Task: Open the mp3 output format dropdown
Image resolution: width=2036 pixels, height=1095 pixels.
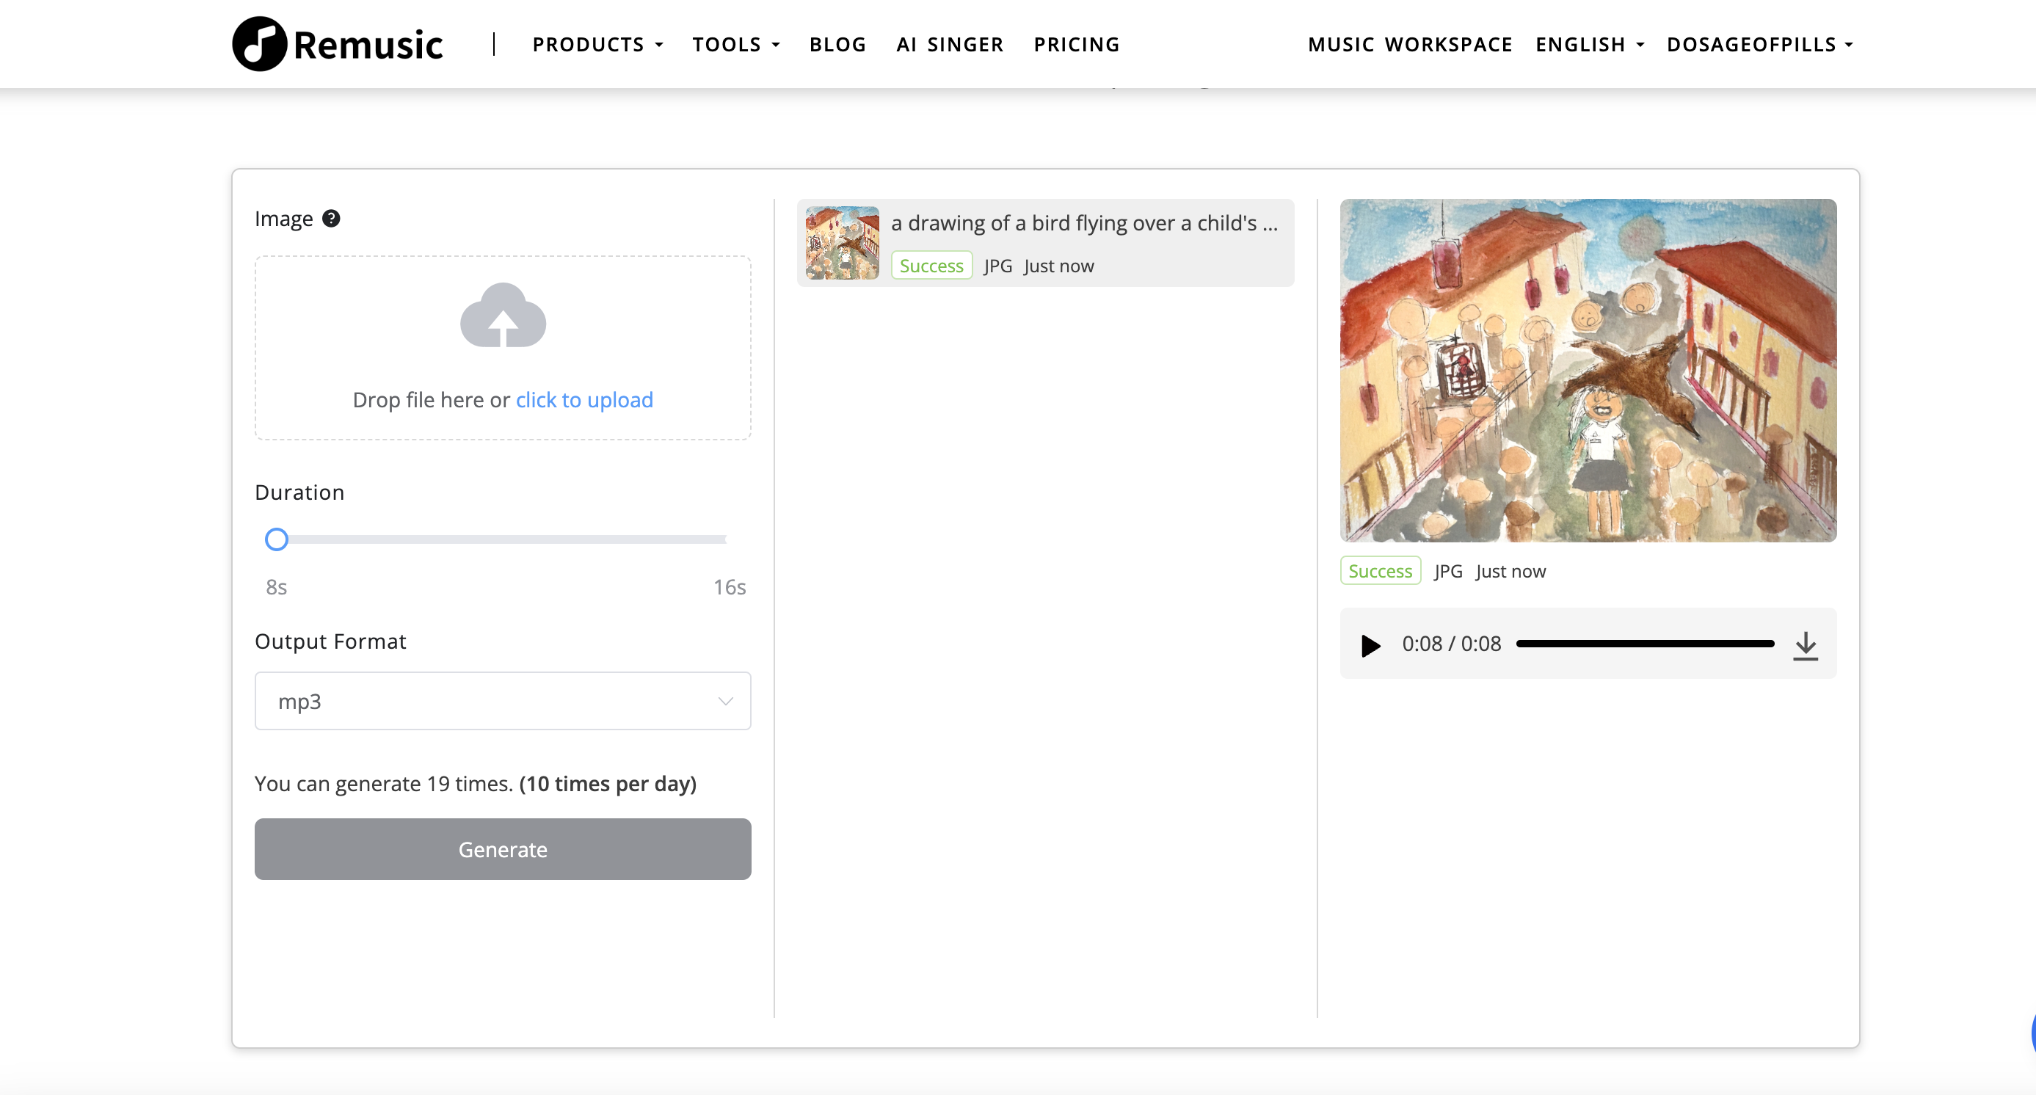Action: pos(503,701)
